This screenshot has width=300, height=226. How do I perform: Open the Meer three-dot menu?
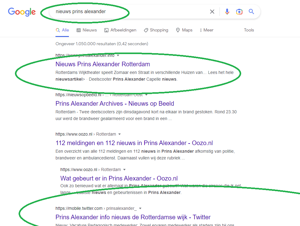click(x=206, y=30)
